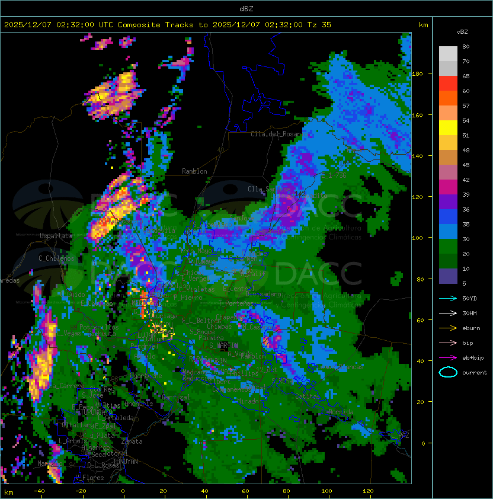
Task: Click the '0' tick on the vertical km axis
Action: [x=423, y=443]
